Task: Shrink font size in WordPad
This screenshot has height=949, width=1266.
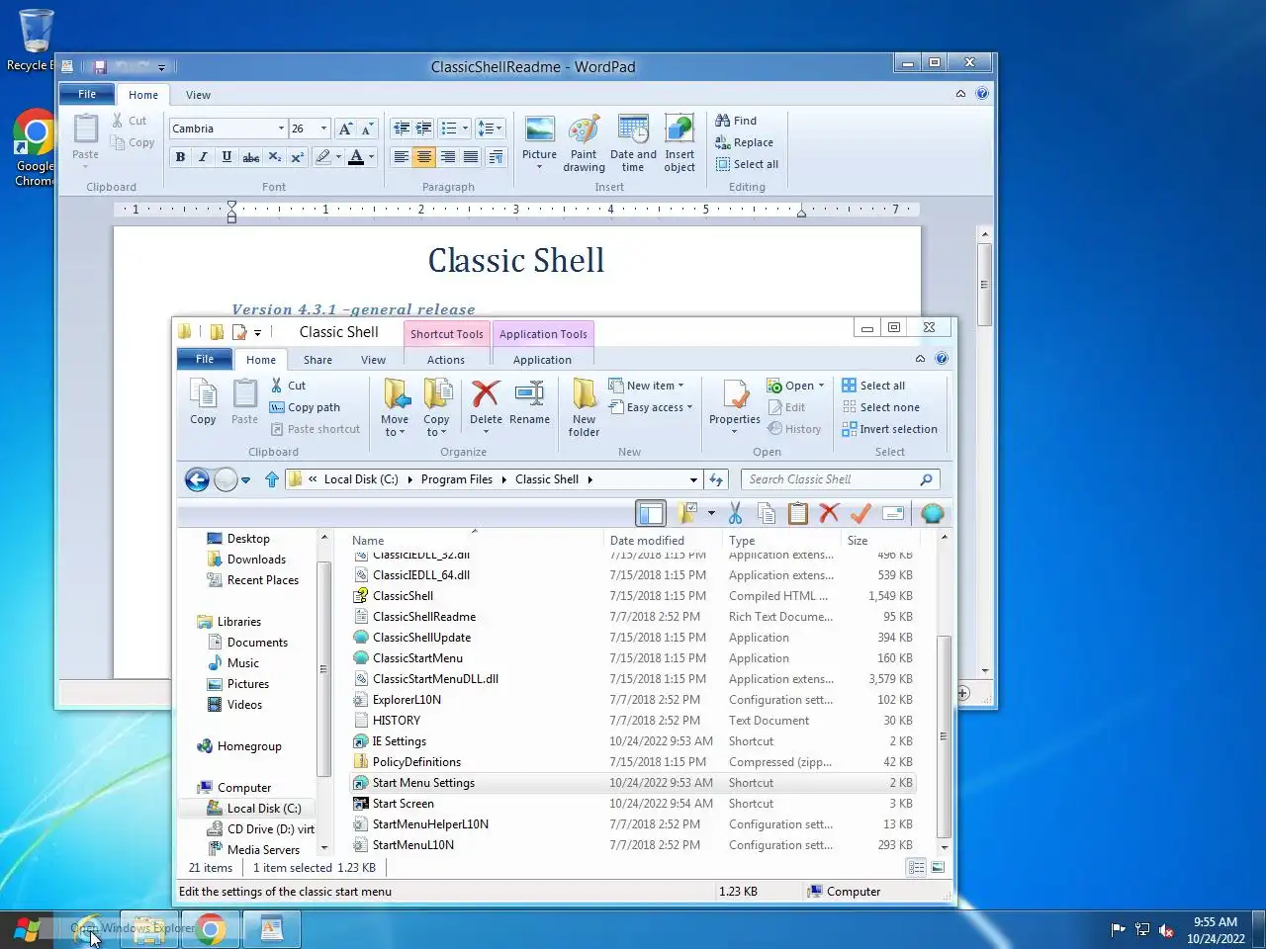Action: [367, 129]
